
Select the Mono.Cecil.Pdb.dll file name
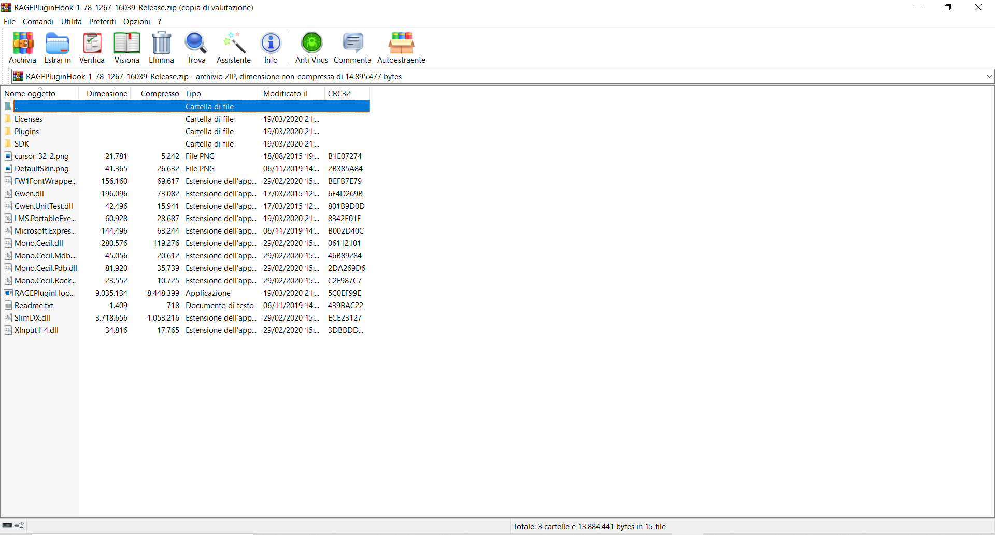tap(46, 268)
